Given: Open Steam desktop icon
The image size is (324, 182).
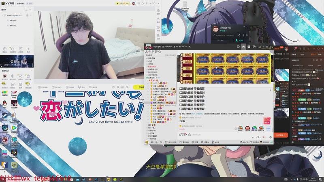Looking at the screenshot, I should click(x=4, y=116).
